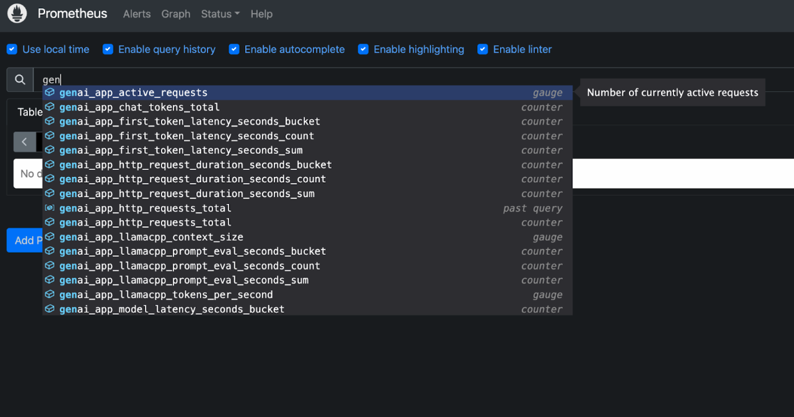
Task: Open the Alerts page in navbar
Action: pyautogui.click(x=137, y=14)
